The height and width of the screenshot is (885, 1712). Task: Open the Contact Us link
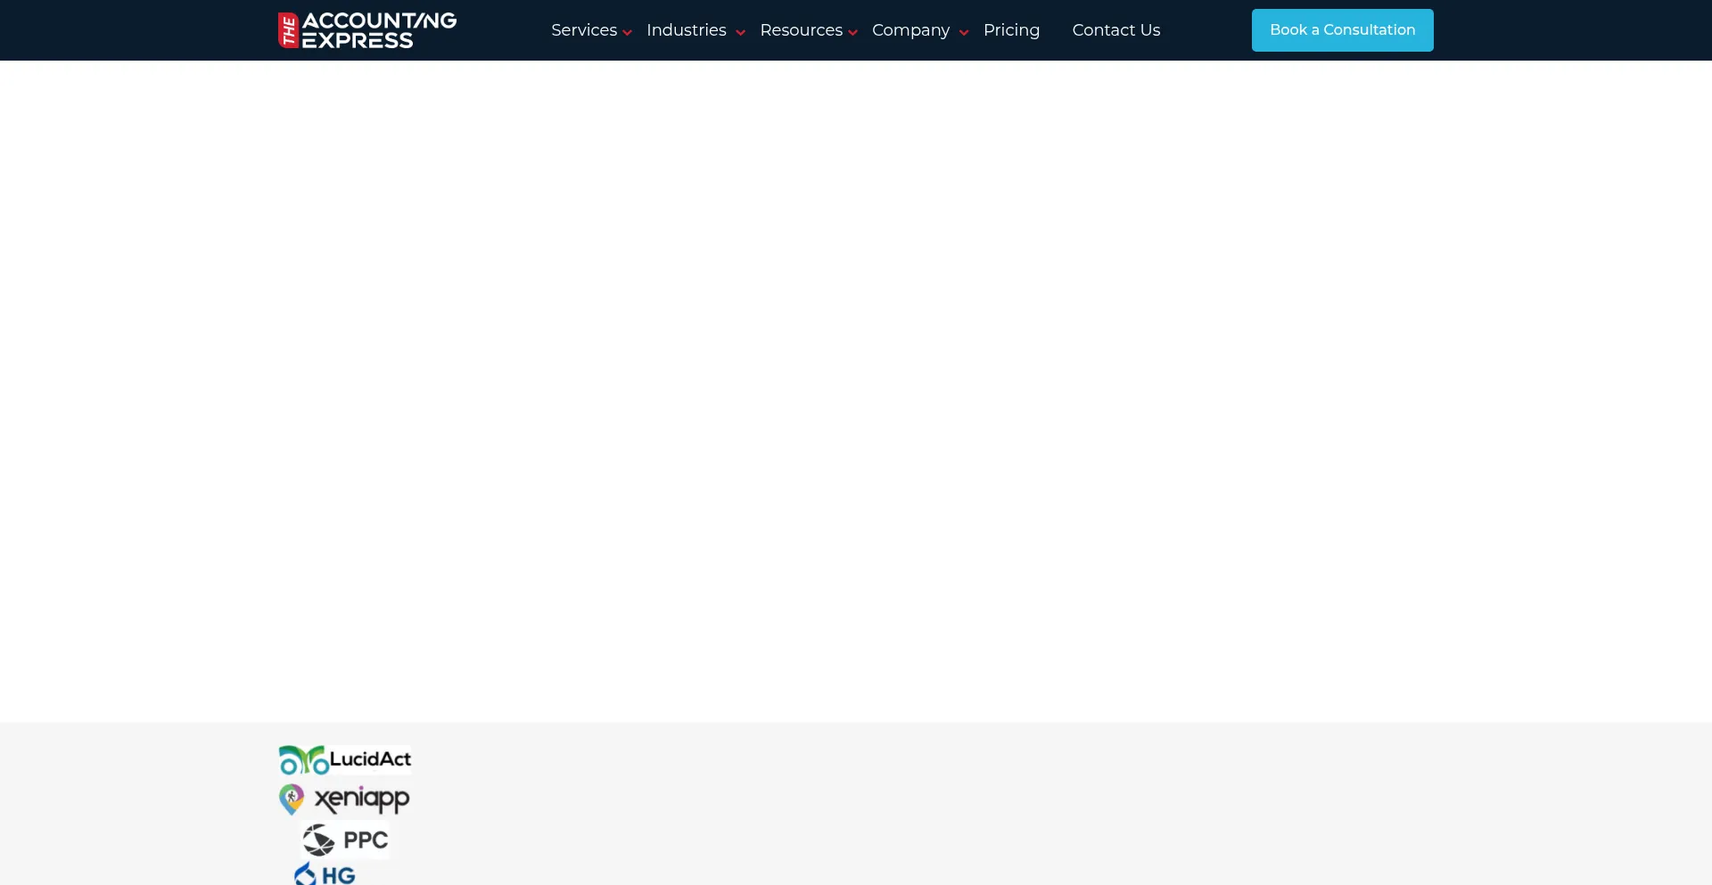click(1115, 30)
